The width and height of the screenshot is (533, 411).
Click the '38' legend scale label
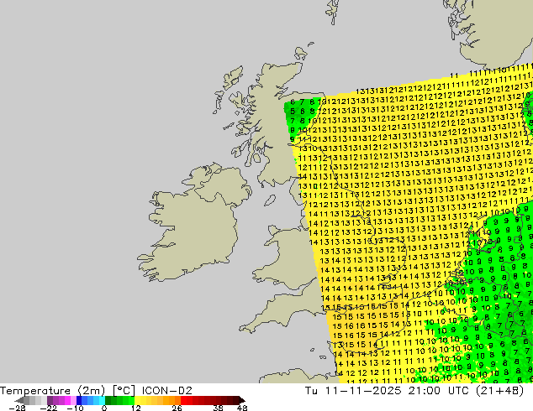click(x=219, y=408)
